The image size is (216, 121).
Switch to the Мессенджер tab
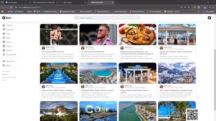[18, 2]
